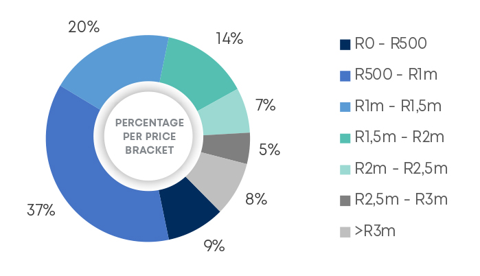Click the dark gray R2,5m - R3m swatch
480x276 pixels.
pos(345,200)
